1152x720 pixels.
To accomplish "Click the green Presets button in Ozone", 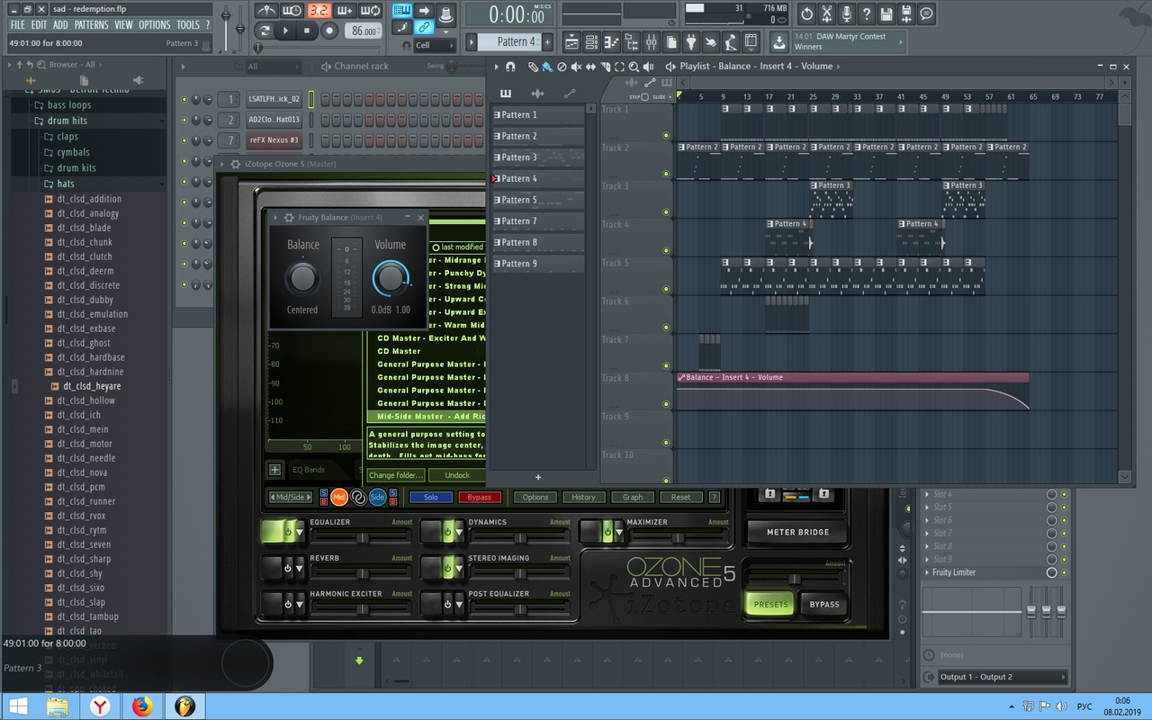I will point(770,604).
